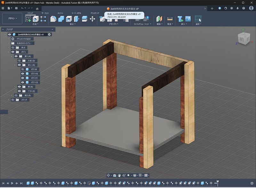Collapse the 梁上 (4) folder

[x=15, y=65]
